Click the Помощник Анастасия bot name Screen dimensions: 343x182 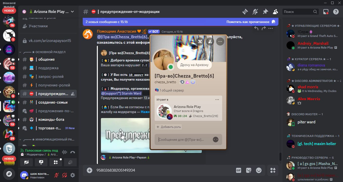pos(116,31)
